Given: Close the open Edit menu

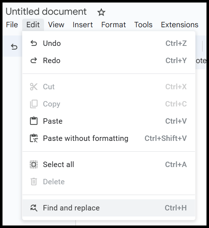Looking at the screenshot, I should 33,25.
